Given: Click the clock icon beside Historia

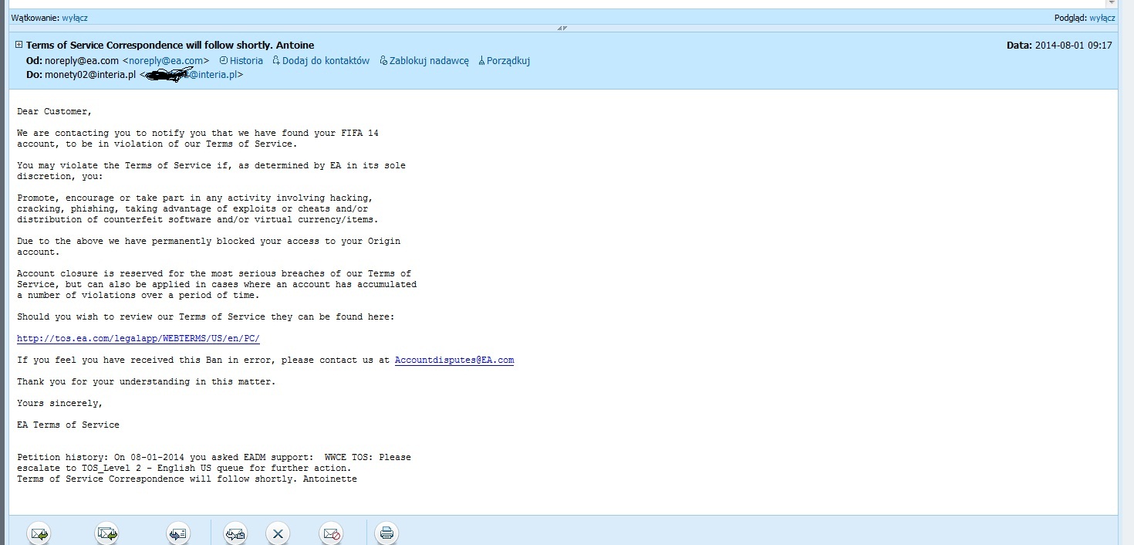Looking at the screenshot, I should point(224,61).
